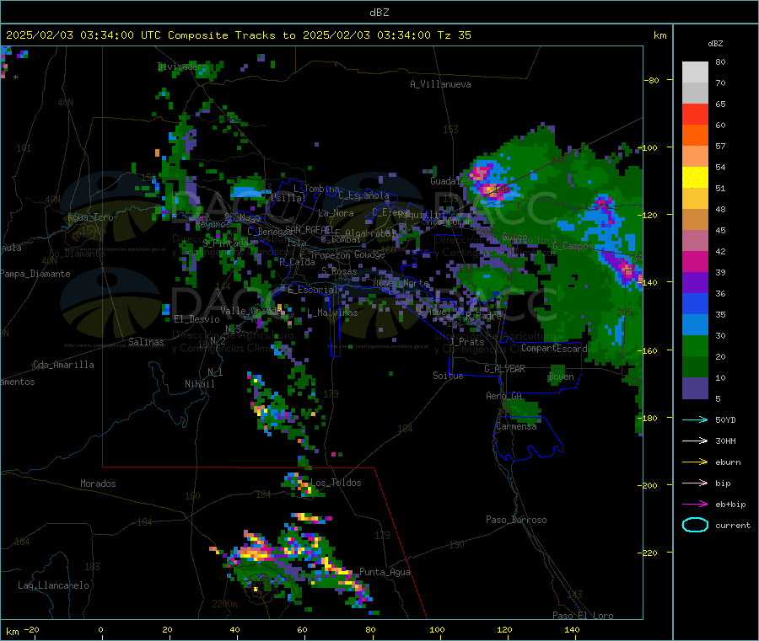
Task: Click the Goudge map label
Action: [x=369, y=254]
